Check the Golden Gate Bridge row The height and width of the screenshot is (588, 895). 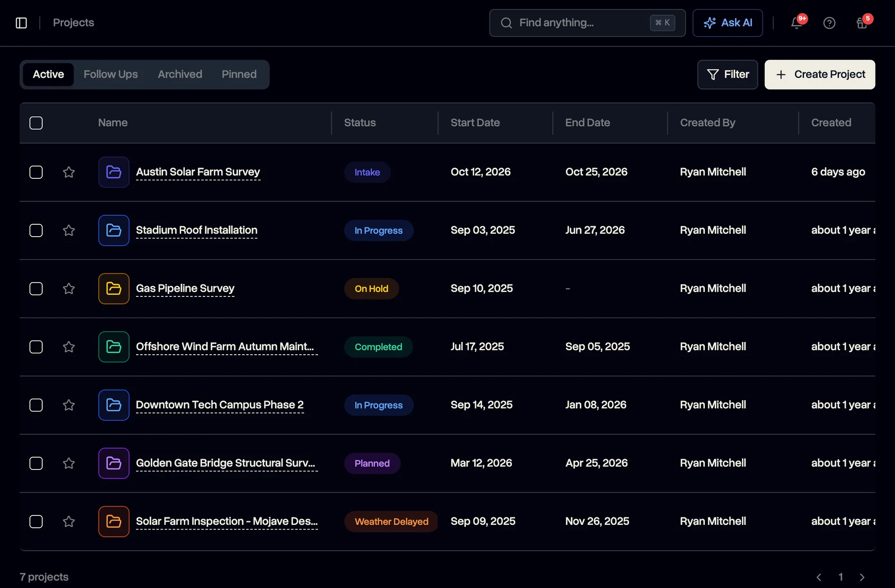[x=36, y=463]
